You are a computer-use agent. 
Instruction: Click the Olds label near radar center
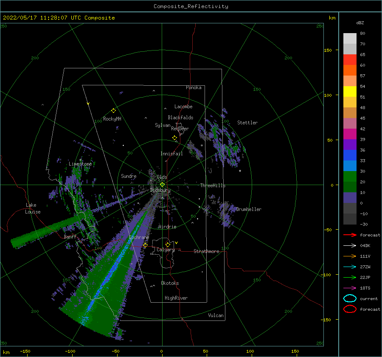(x=162, y=177)
